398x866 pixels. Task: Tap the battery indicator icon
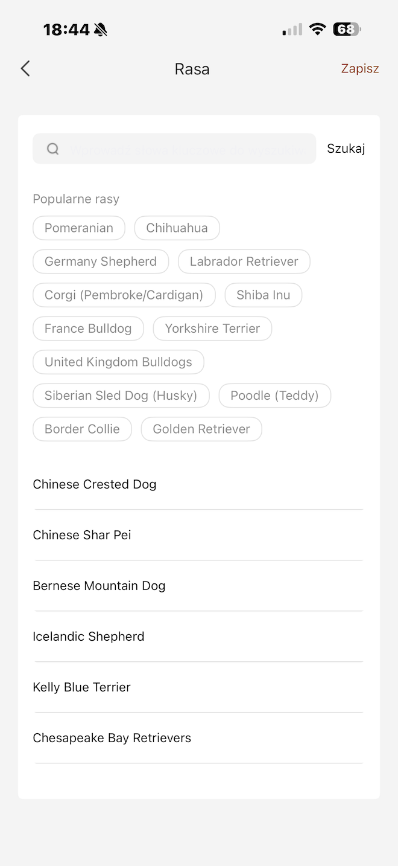pyautogui.click(x=347, y=29)
